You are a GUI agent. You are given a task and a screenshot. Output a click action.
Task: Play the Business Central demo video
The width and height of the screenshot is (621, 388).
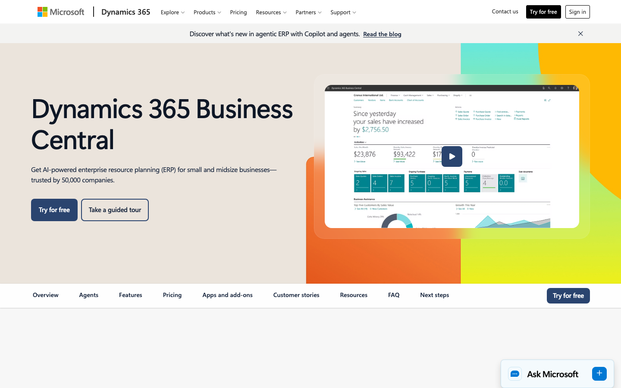pyautogui.click(x=452, y=156)
